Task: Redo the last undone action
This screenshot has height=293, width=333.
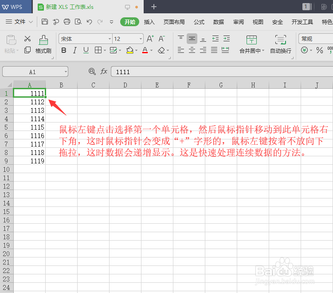Action: [x=100, y=22]
